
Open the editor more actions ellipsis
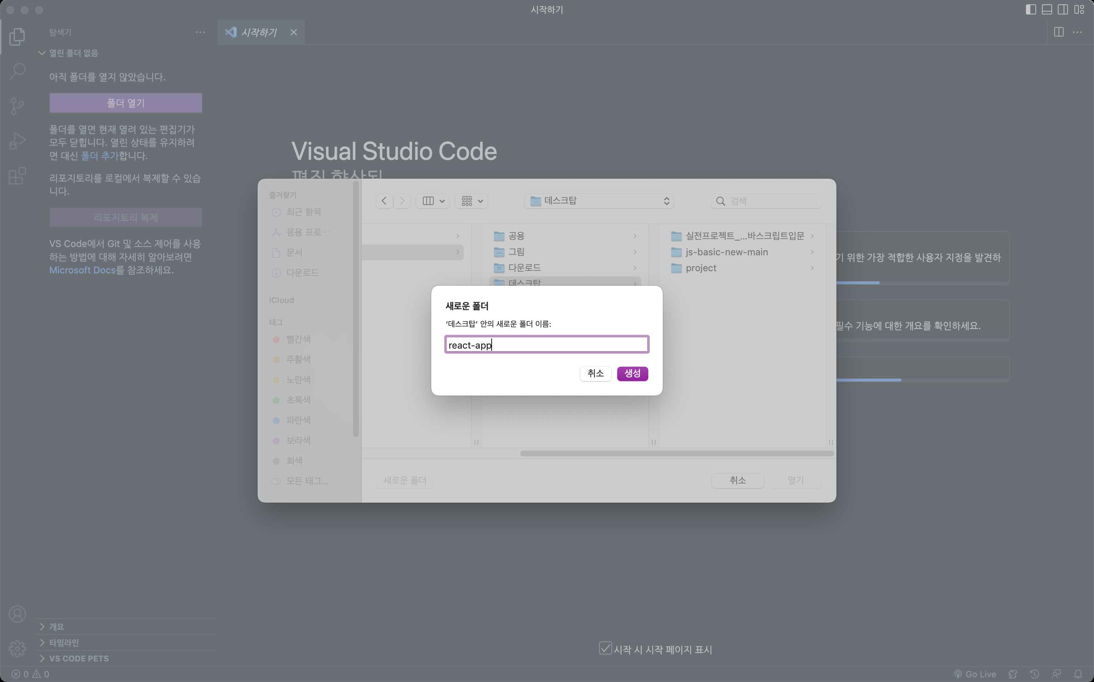tap(1077, 32)
